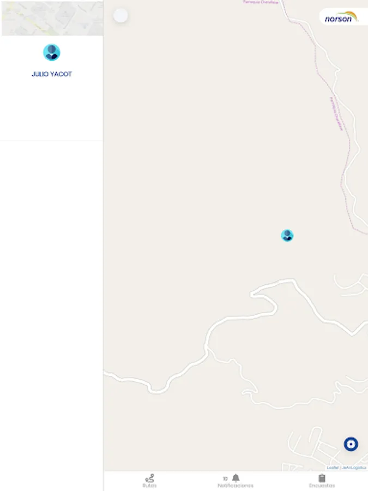Open the Rutas route icon
Viewport: 368px width, 491px height.
click(x=149, y=478)
